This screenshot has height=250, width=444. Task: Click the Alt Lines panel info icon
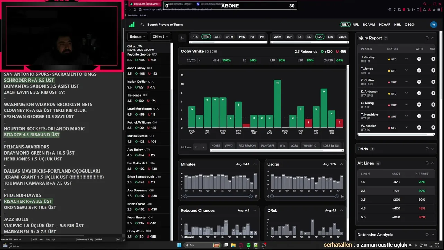click(x=427, y=163)
